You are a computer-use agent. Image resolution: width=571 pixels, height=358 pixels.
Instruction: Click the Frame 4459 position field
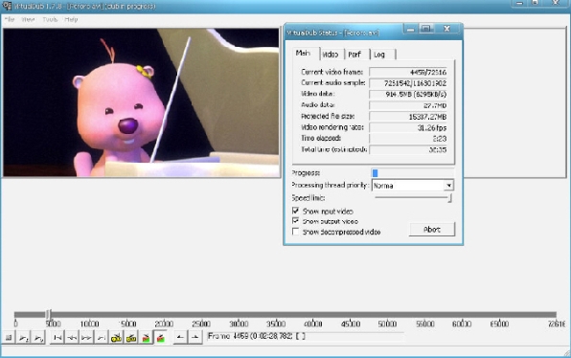306,336
